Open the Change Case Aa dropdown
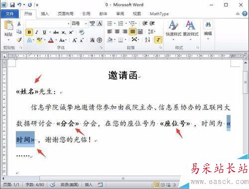The image size is (249, 189). [x=63, y=40]
